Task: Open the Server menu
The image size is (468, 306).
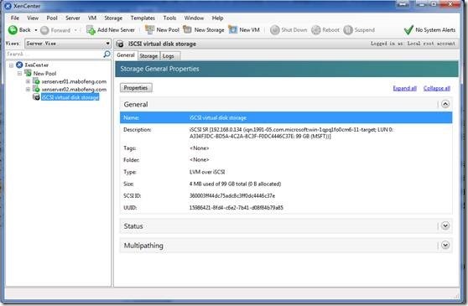Action: (73, 18)
